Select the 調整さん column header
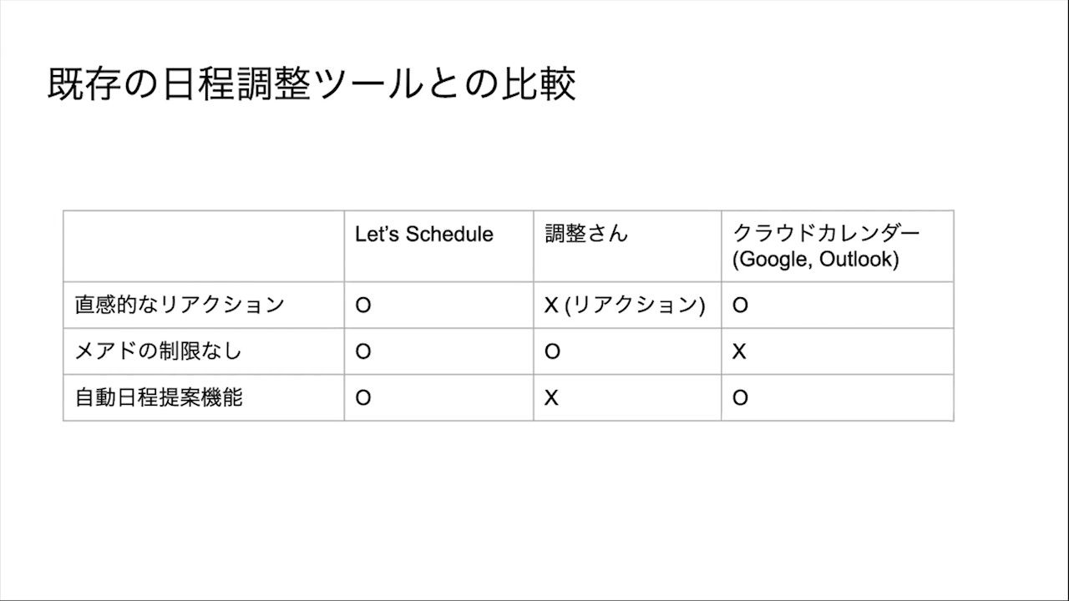This screenshot has width=1069, height=601. [x=585, y=235]
